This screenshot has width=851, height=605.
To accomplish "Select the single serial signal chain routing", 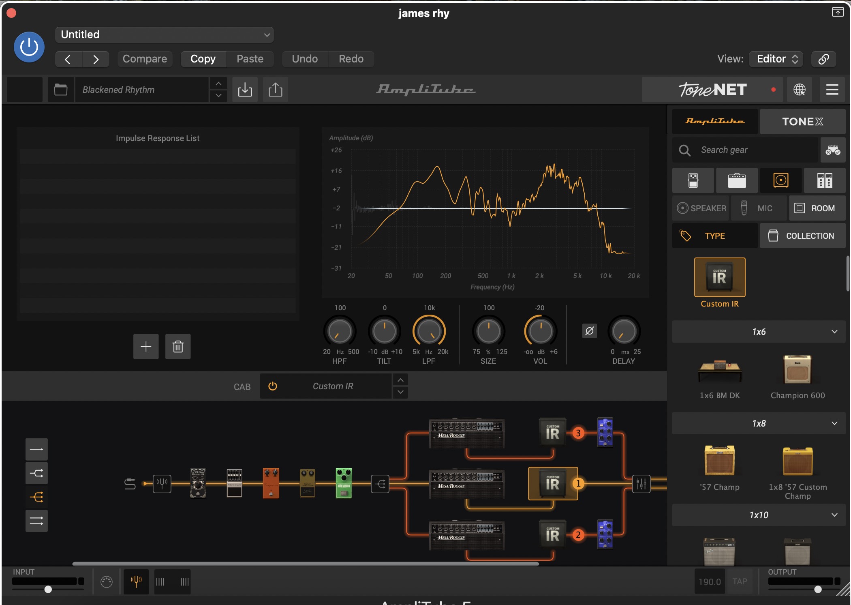I will (x=36, y=450).
